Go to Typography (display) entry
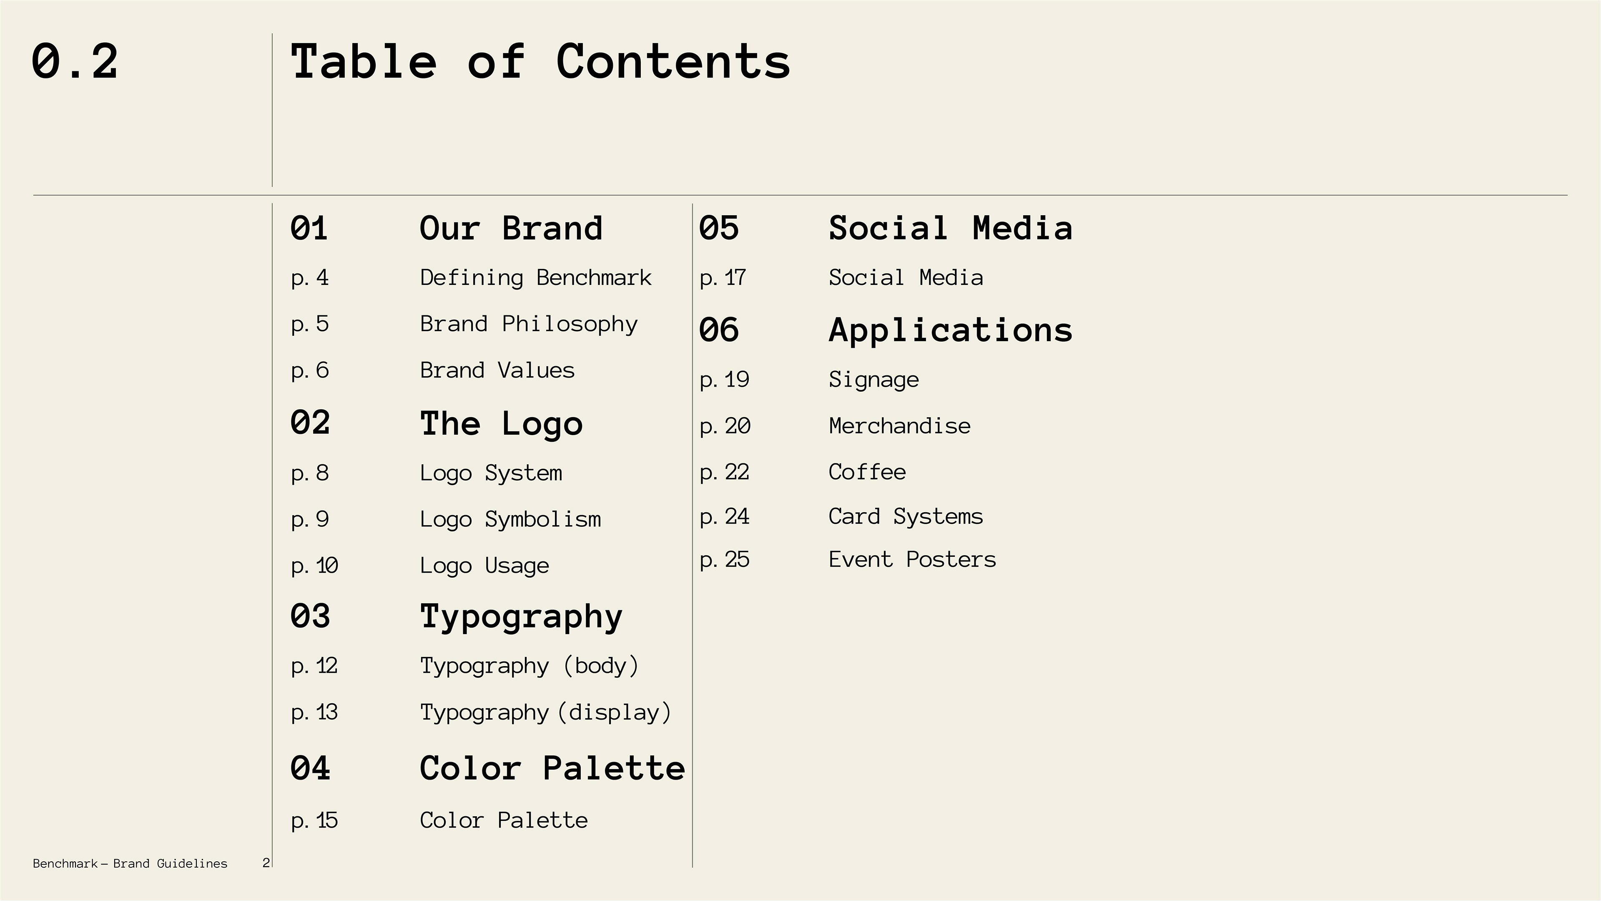1601x901 pixels. 546,712
